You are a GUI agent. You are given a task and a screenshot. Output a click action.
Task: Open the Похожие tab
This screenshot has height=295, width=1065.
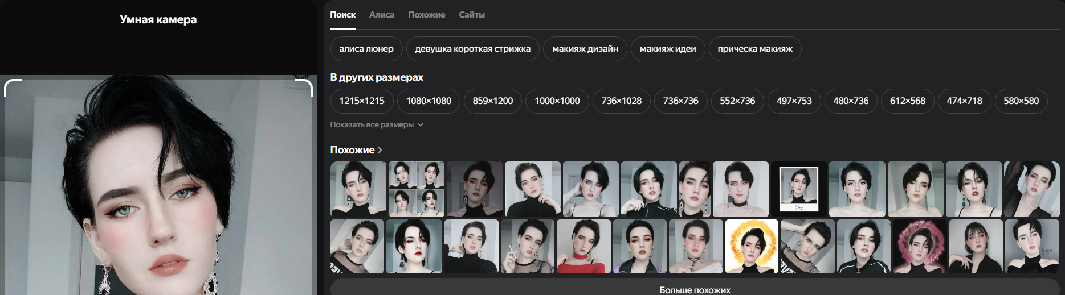click(x=426, y=15)
